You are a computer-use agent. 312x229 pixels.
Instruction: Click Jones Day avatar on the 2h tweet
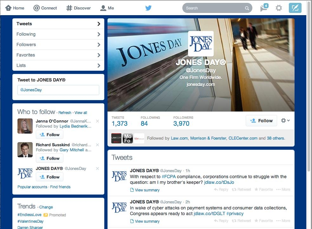tap(119, 208)
